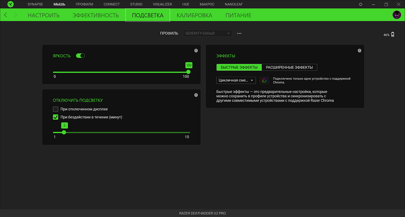Viewport: 405px width, 217px height.
Task: Click the idle minutes slider handle
Action: point(64,132)
